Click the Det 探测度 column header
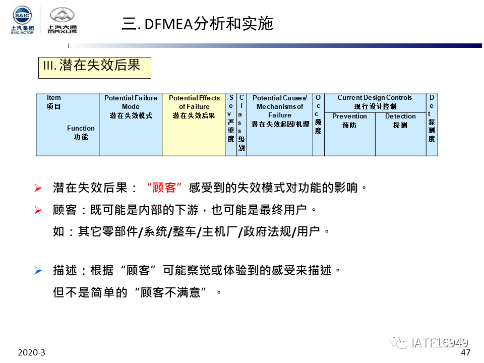Image resolution: width=484 pixels, height=363 pixels. click(432, 125)
